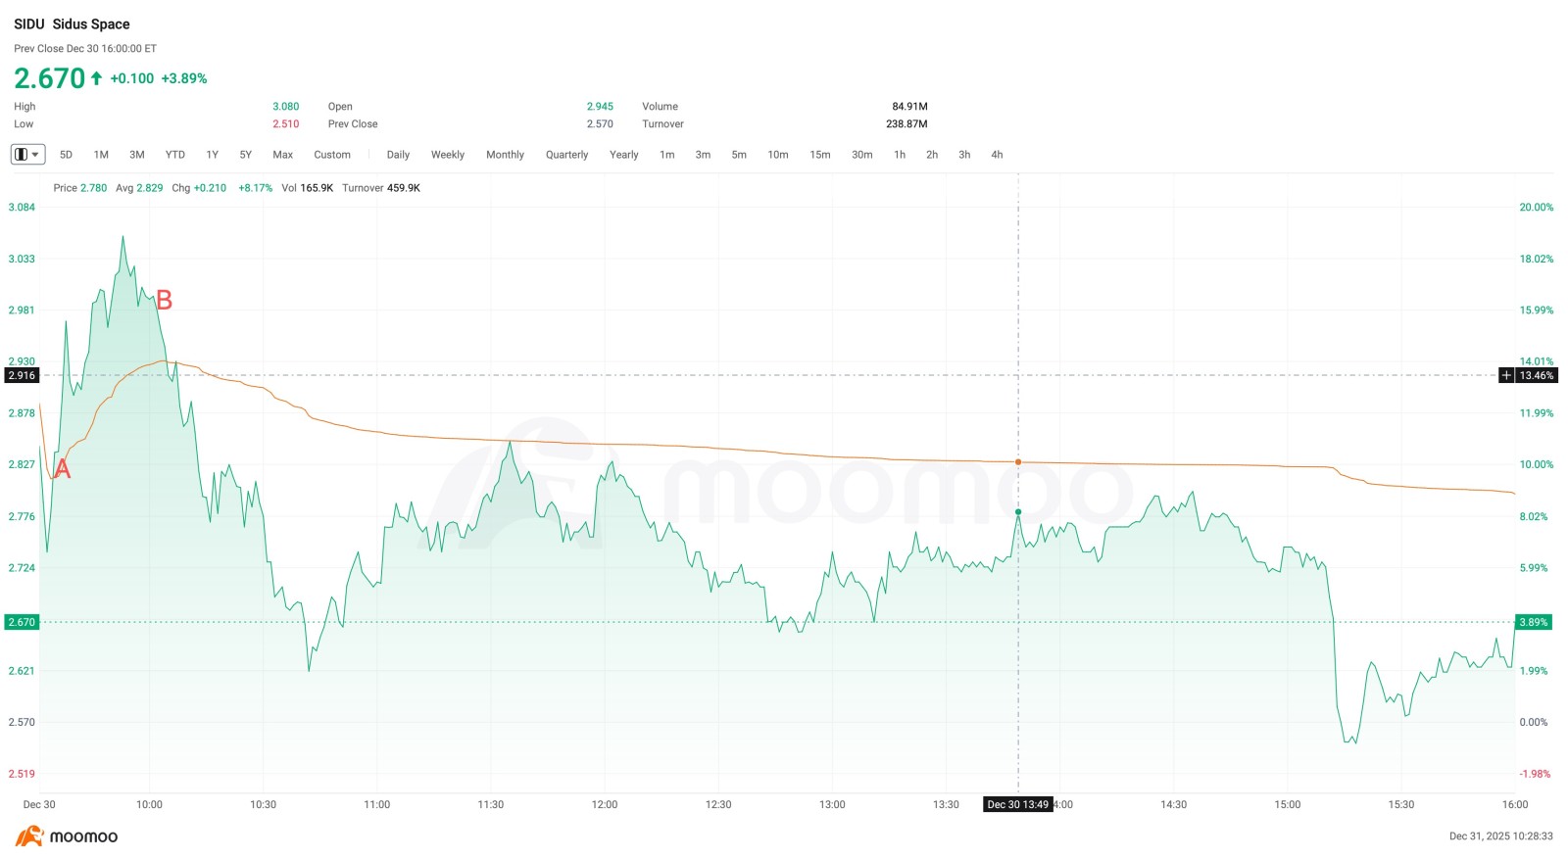The image size is (1568, 859).
Task: Switch to the 15m interval
Action: 820,155
